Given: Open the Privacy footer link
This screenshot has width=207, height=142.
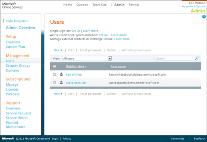Looking at the screenshot, I should [x=67, y=139].
